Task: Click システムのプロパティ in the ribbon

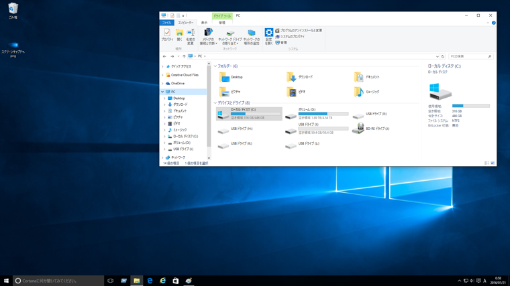Action: [290, 36]
